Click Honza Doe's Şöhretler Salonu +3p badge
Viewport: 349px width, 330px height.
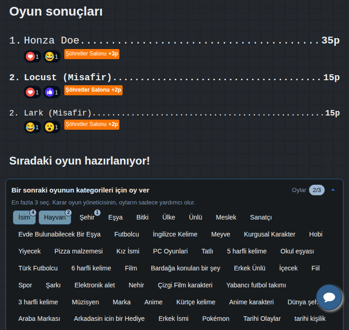[92, 54]
